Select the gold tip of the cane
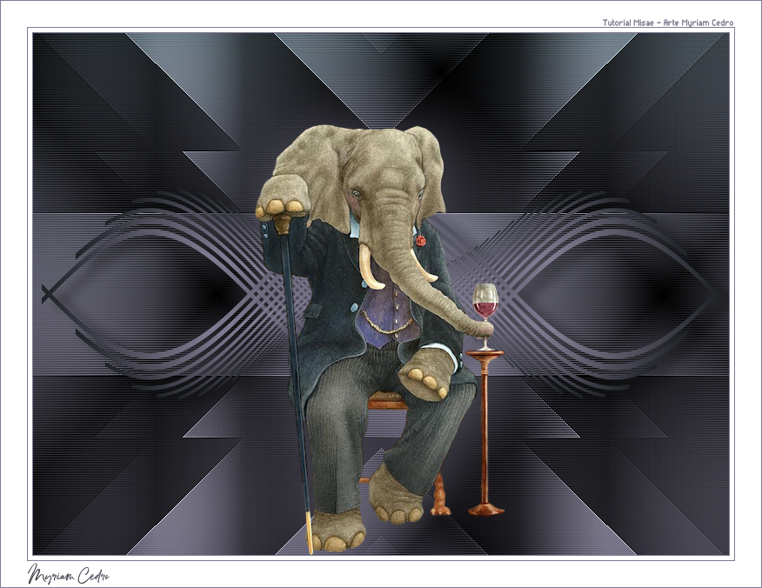 [309, 533]
